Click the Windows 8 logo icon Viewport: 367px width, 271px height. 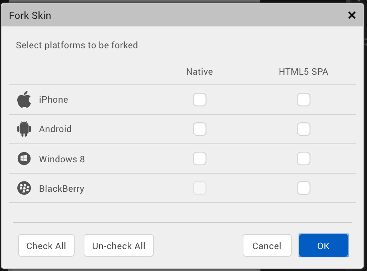coord(24,159)
